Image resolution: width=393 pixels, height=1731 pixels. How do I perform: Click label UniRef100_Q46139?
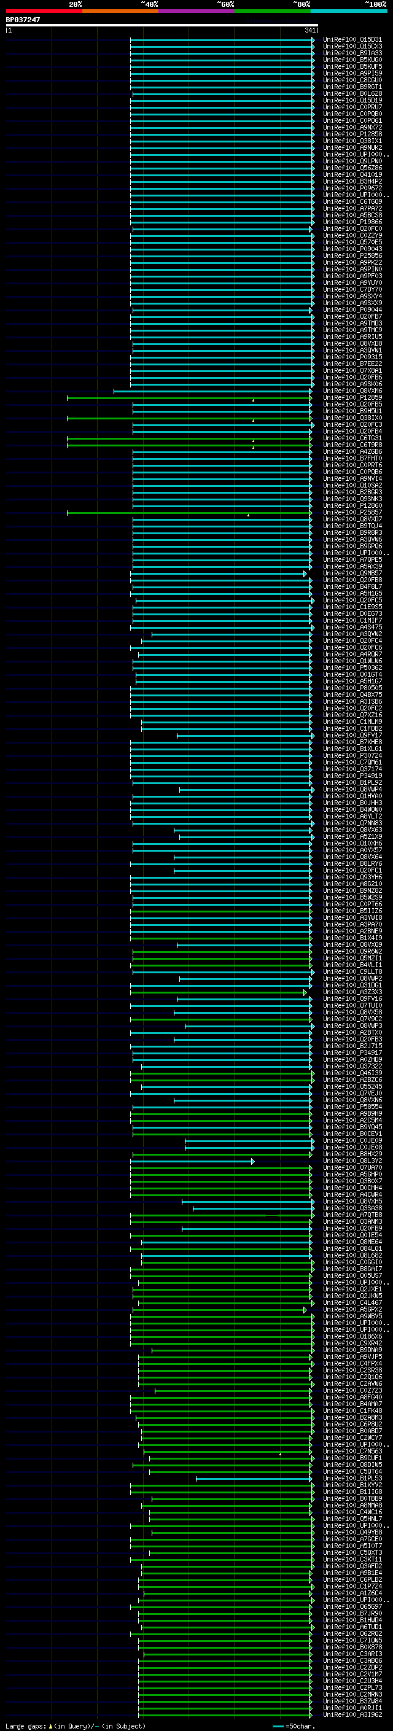pyautogui.click(x=352, y=1073)
